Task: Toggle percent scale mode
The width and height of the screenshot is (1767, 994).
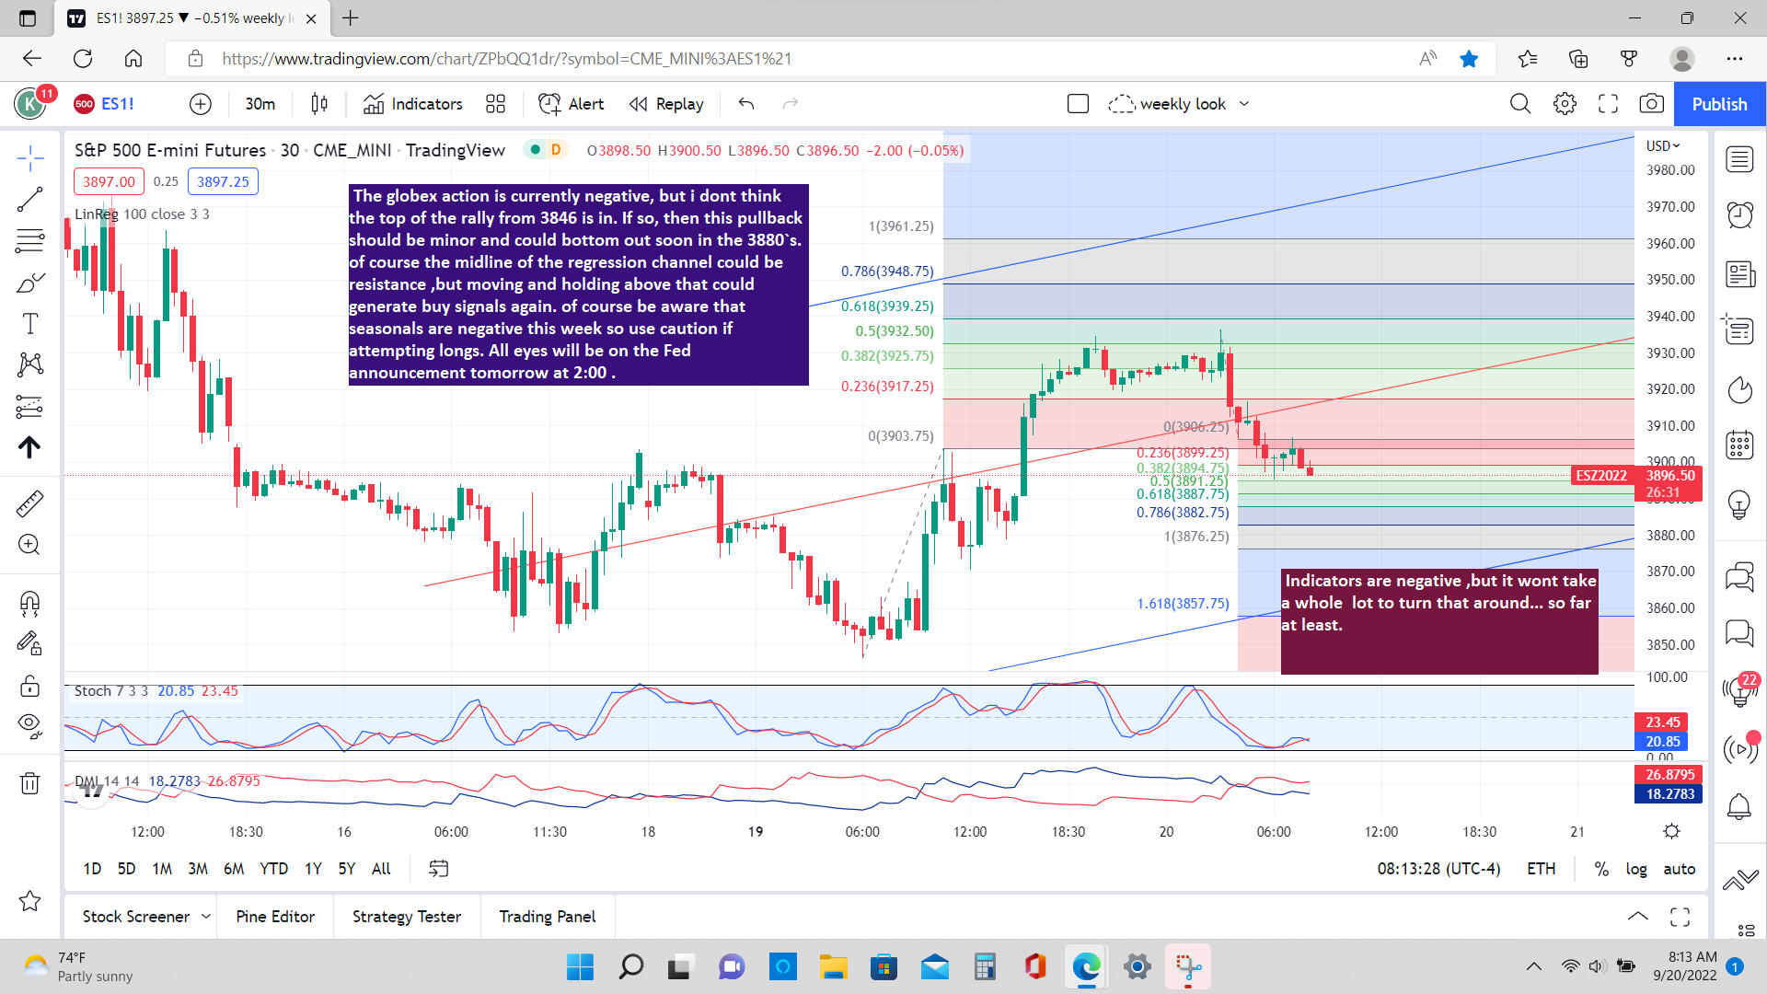Action: point(1601,869)
